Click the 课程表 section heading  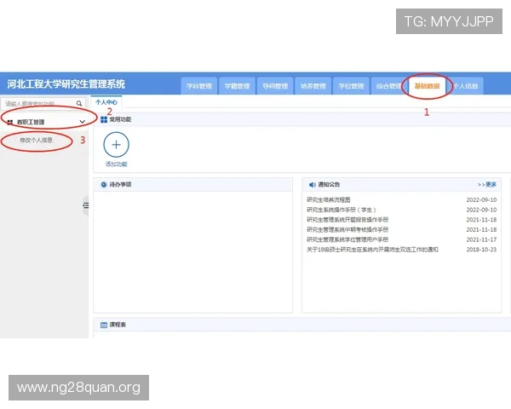pos(118,325)
